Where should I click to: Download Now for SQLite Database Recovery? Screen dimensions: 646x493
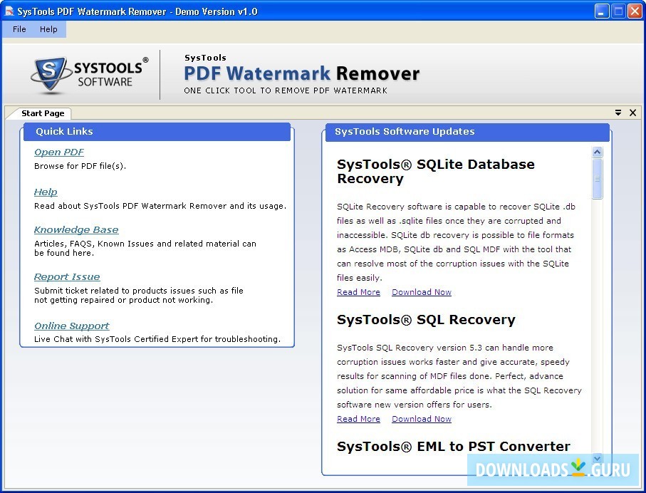(422, 292)
